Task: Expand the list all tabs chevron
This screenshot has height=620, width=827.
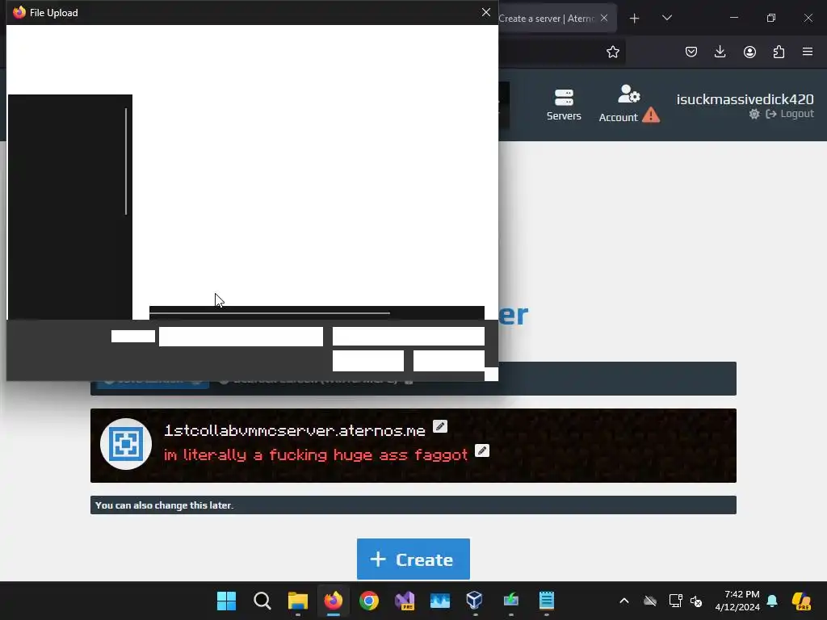Action: [x=666, y=18]
